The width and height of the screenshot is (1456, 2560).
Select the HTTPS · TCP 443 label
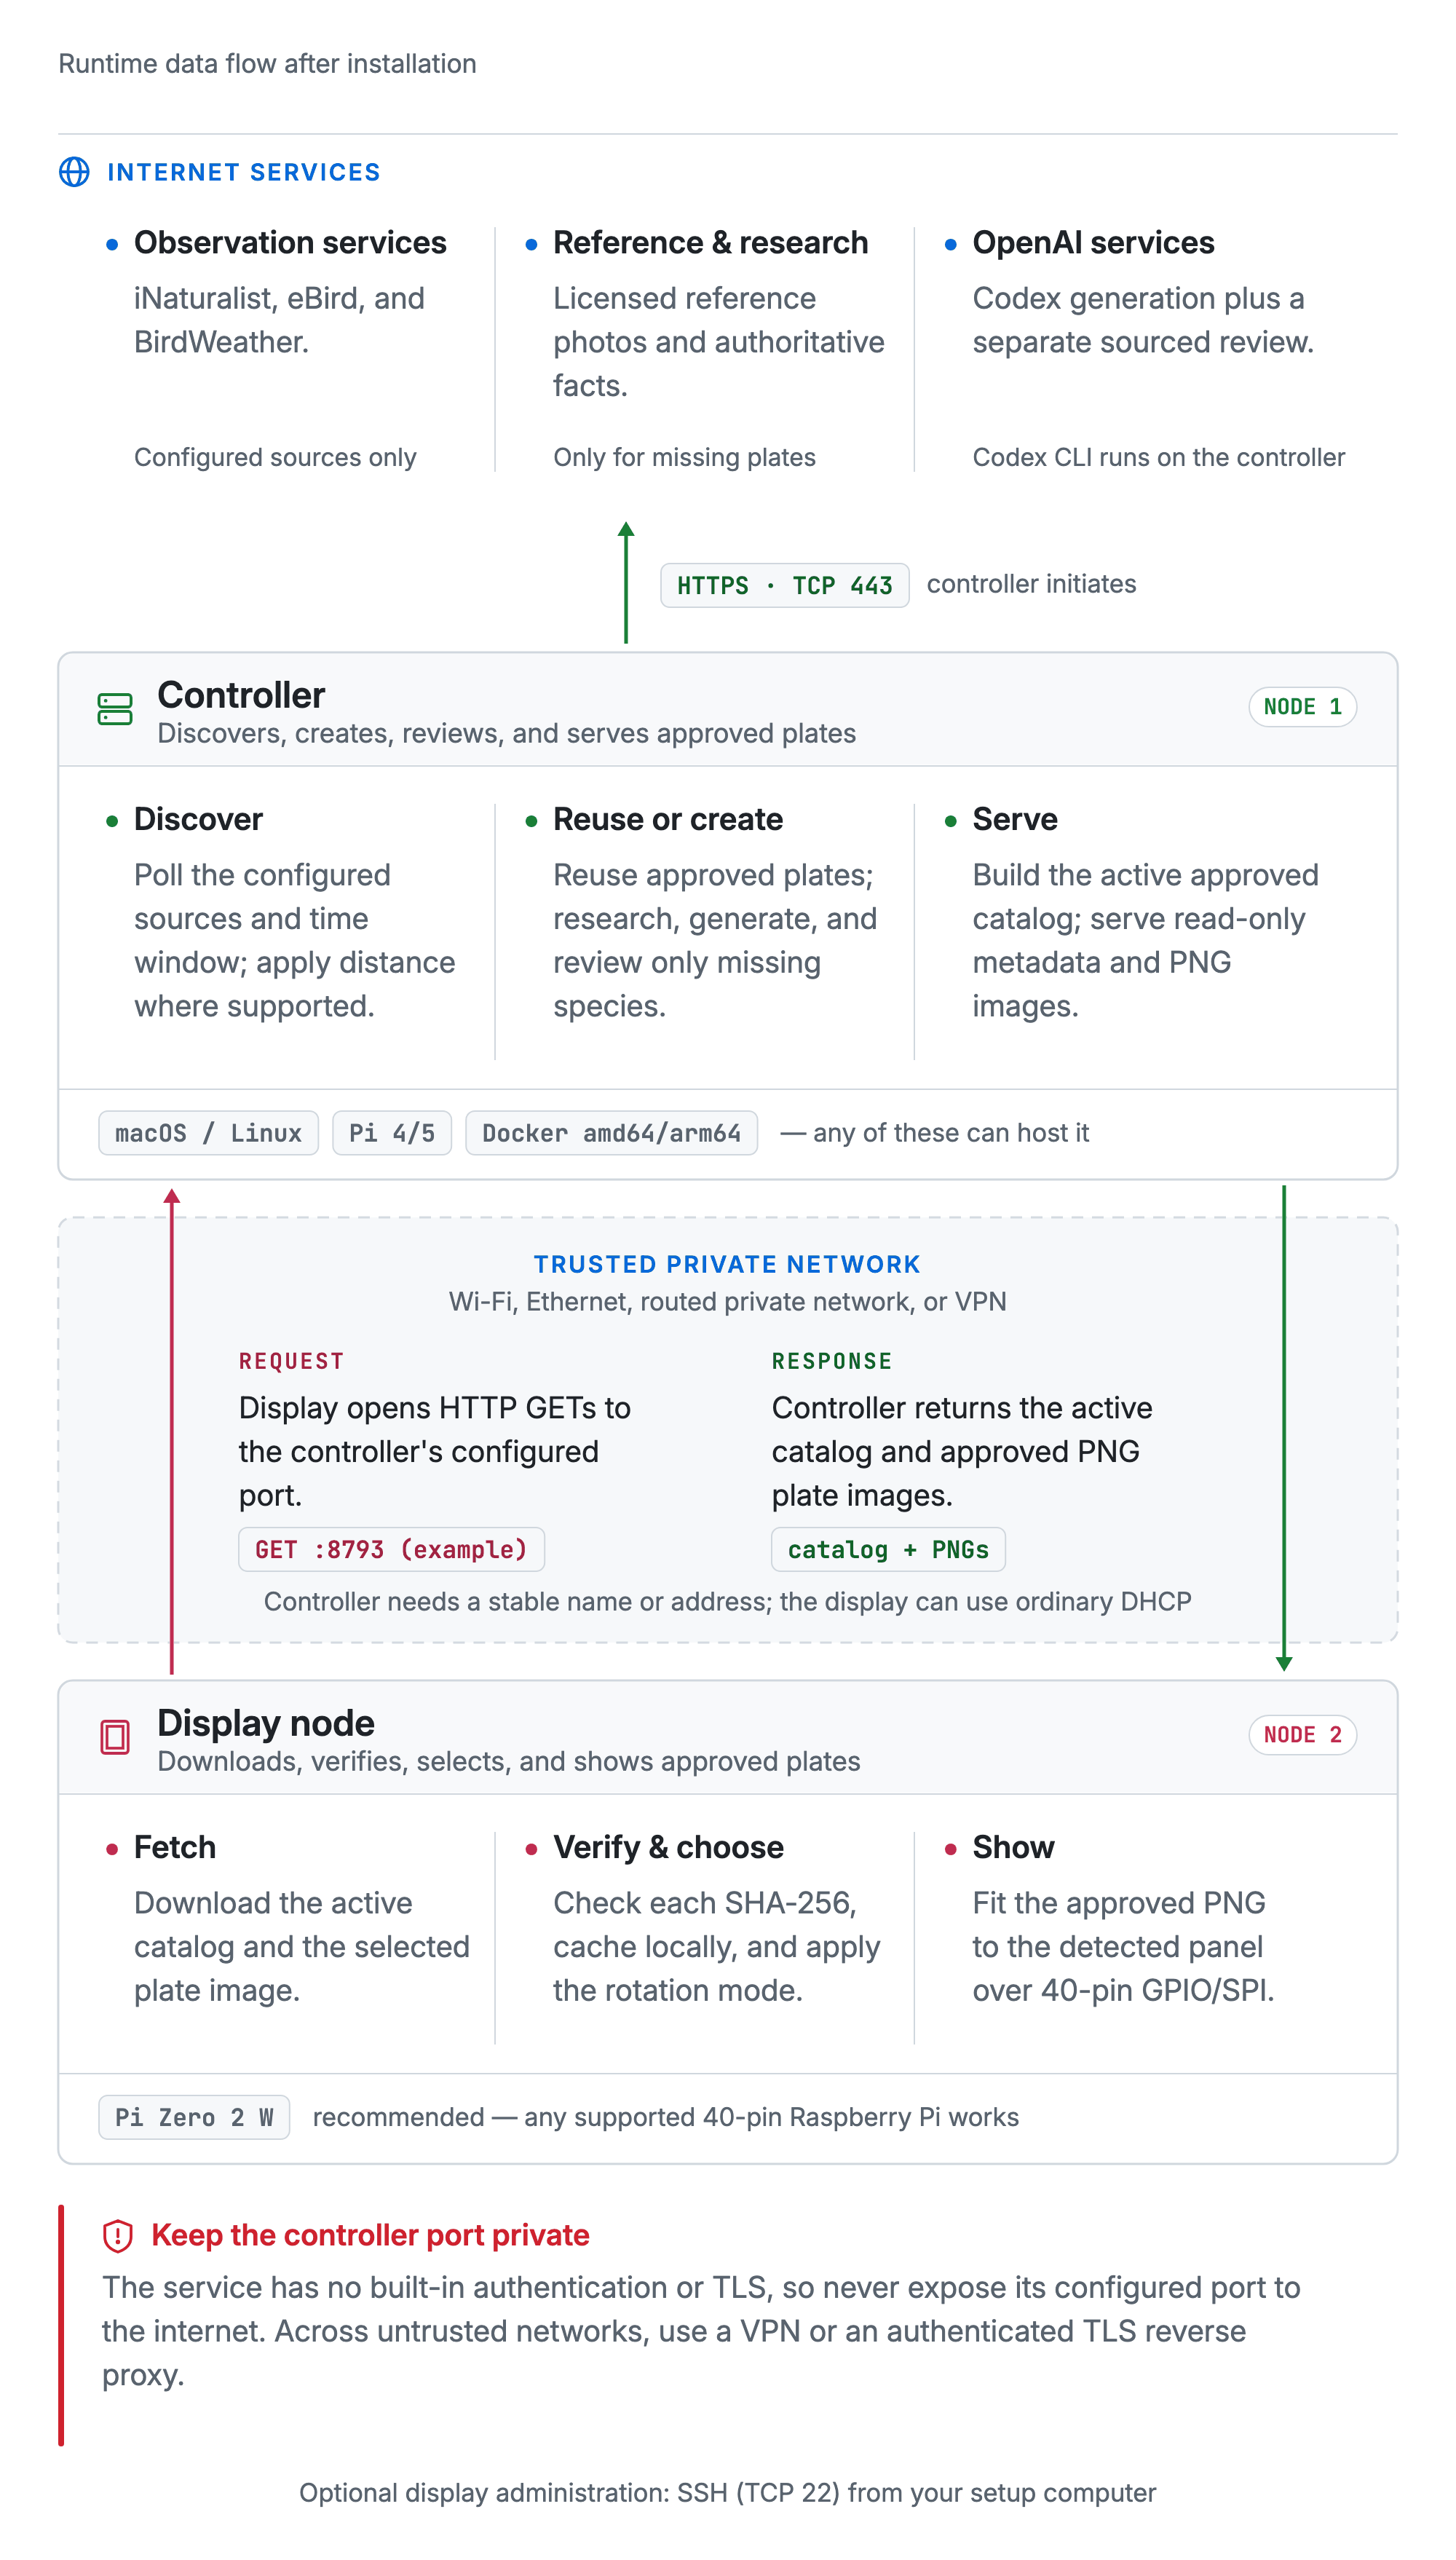[784, 585]
